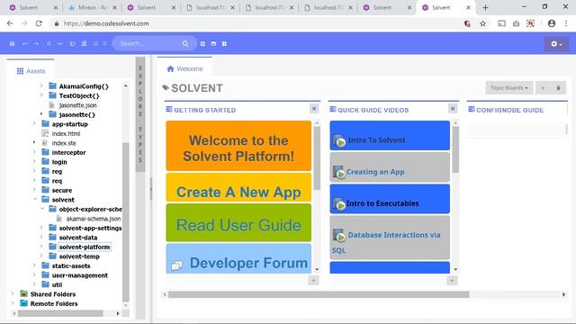Click the Getting Started board vertical scrollbar
The height and width of the screenshot is (324, 576).
coord(317,158)
